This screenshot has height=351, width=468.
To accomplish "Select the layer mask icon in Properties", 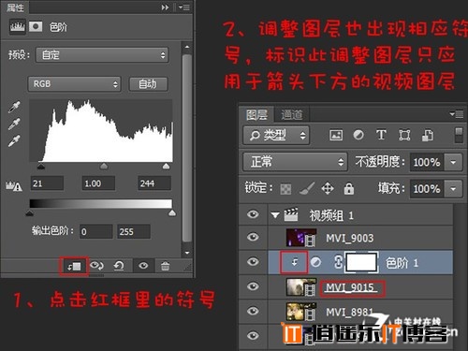I will [36, 27].
